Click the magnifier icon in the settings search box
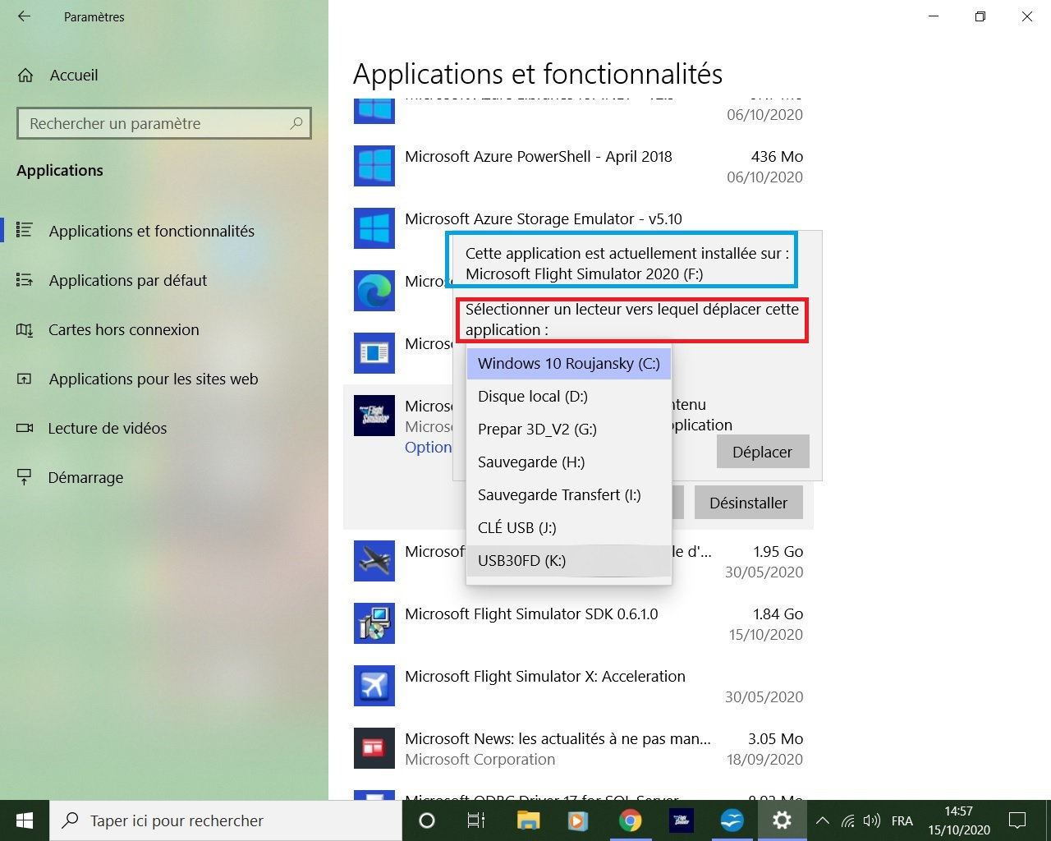Screen dimensions: 1051x841 click(x=296, y=123)
